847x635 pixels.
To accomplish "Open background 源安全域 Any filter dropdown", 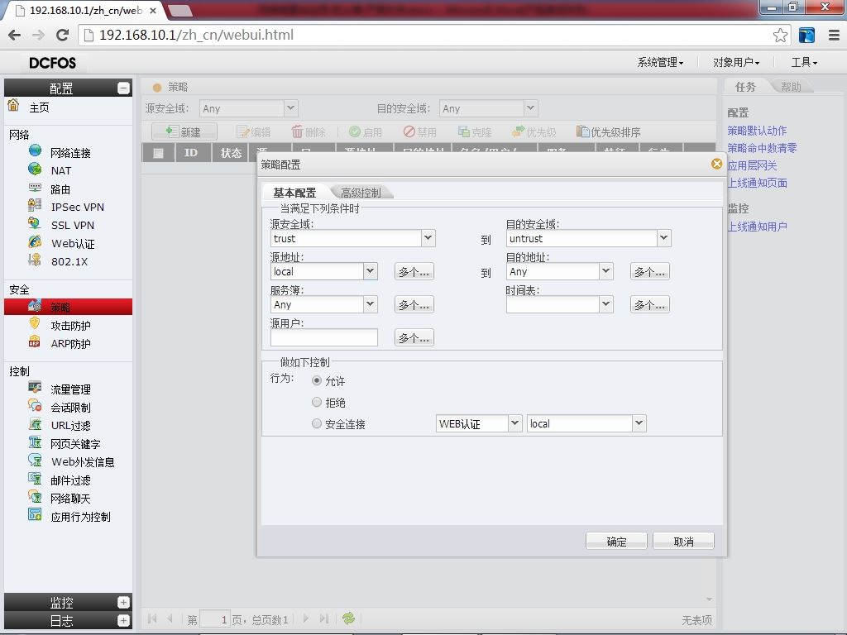I will (290, 108).
